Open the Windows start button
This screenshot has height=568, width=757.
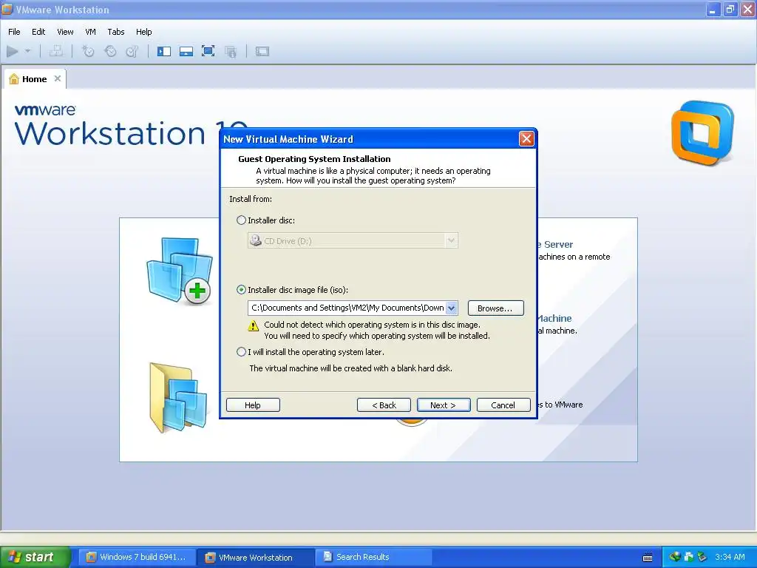point(35,557)
